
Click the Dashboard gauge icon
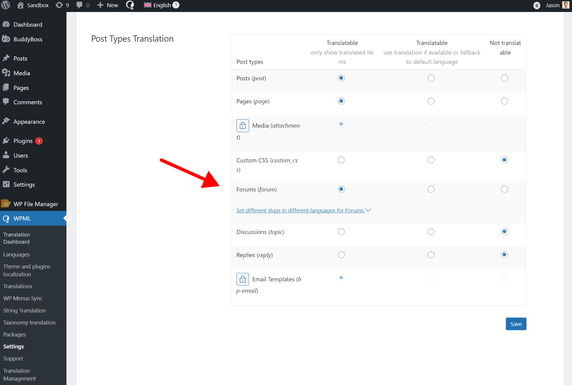click(6, 24)
